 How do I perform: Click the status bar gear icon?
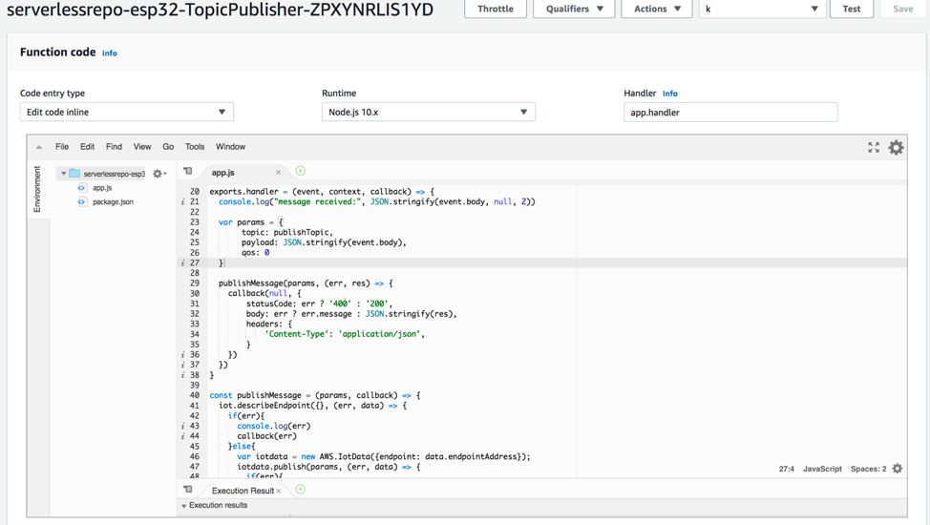point(898,469)
